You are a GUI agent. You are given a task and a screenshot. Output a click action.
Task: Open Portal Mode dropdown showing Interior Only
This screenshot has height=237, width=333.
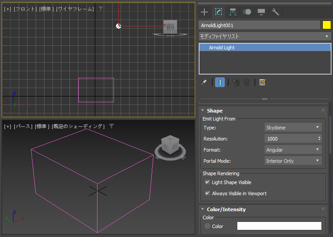tap(293, 161)
